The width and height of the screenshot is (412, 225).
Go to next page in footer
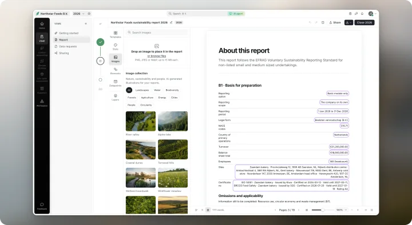[299, 210]
